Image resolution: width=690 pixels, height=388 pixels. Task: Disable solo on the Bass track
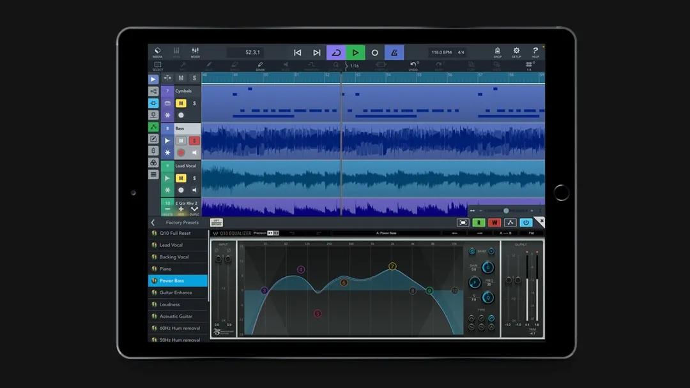tap(194, 140)
